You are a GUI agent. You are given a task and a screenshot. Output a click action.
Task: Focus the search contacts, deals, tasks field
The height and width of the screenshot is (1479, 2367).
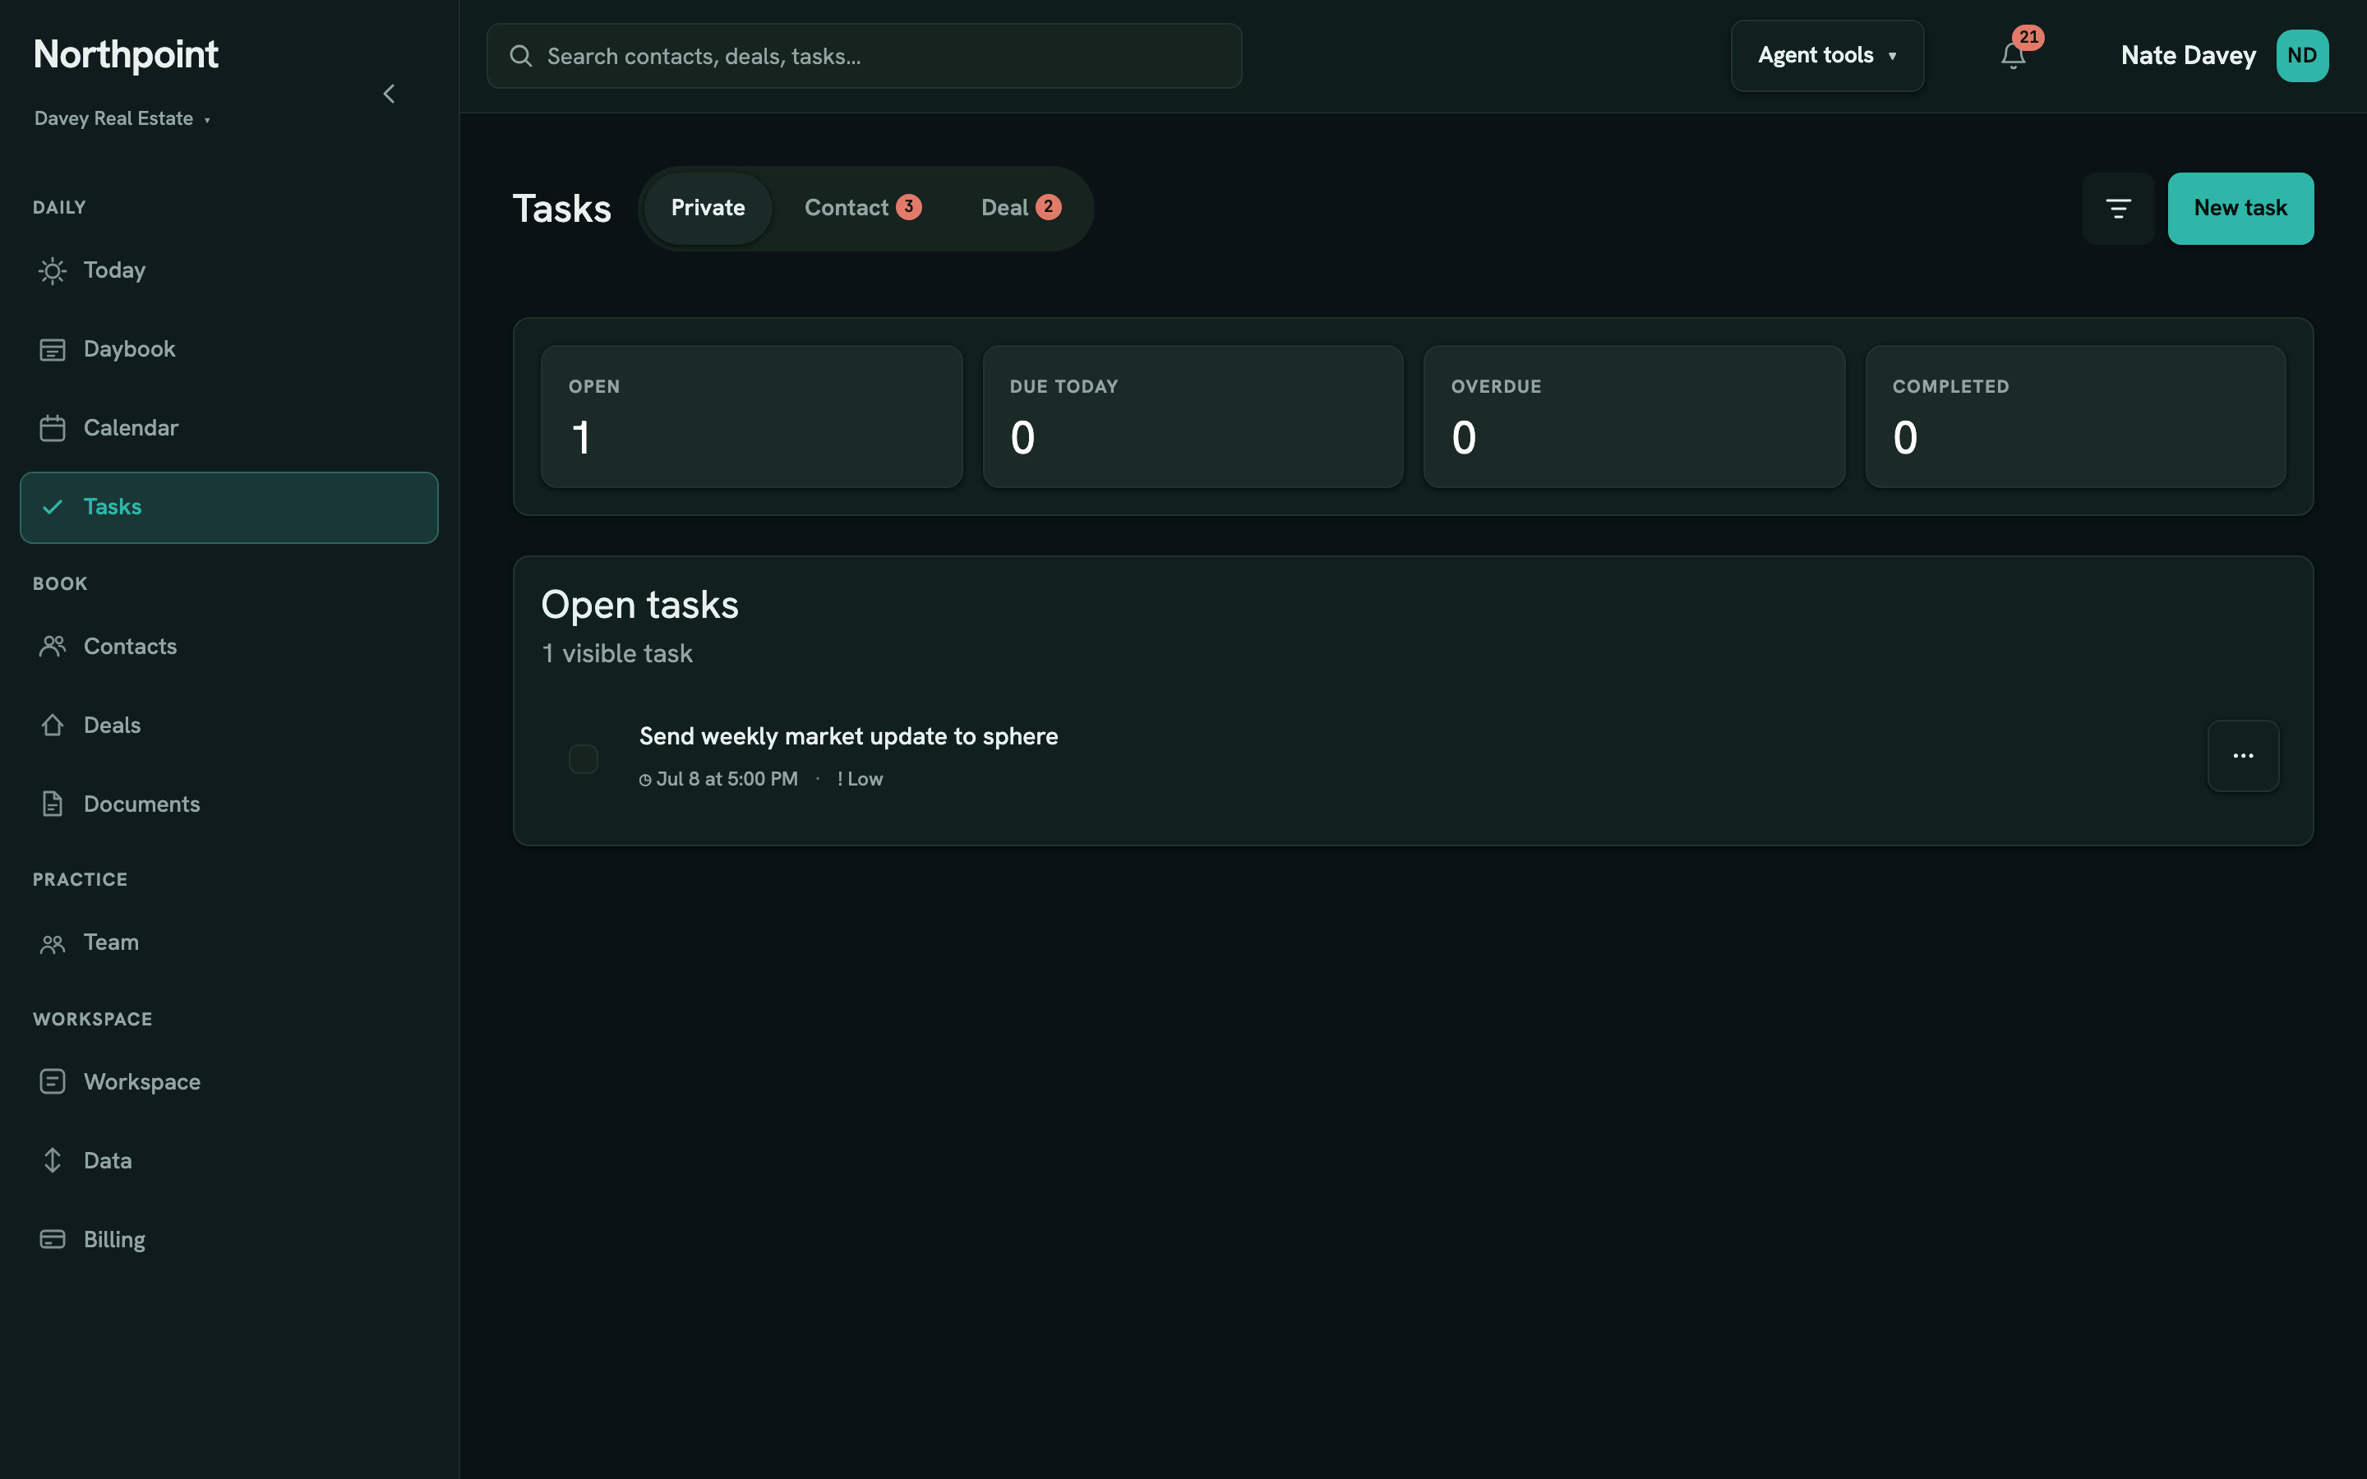[864, 56]
